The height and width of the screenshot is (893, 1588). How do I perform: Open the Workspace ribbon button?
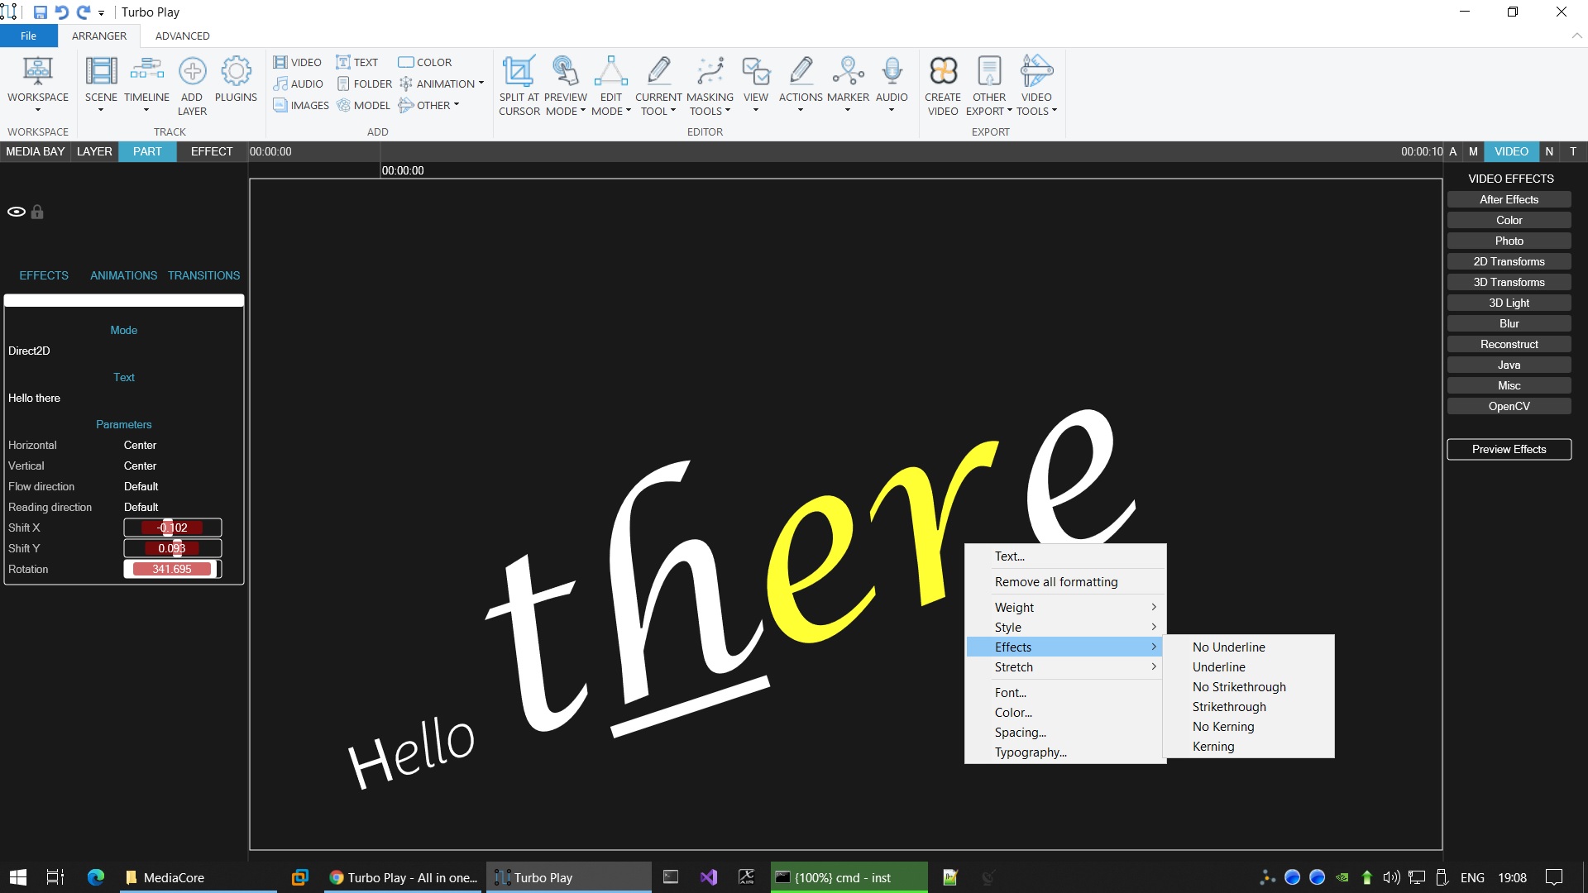(37, 84)
